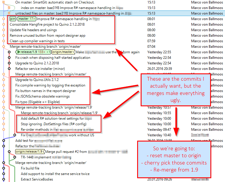Viewport: 225px width, 182px height.
Task: Select commit 'Improve R# namespace-handling' with master label
Action: (113, 19)
